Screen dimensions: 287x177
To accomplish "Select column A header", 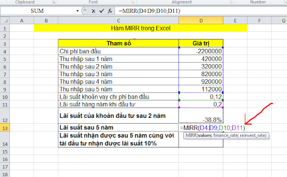I will [22, 21].
